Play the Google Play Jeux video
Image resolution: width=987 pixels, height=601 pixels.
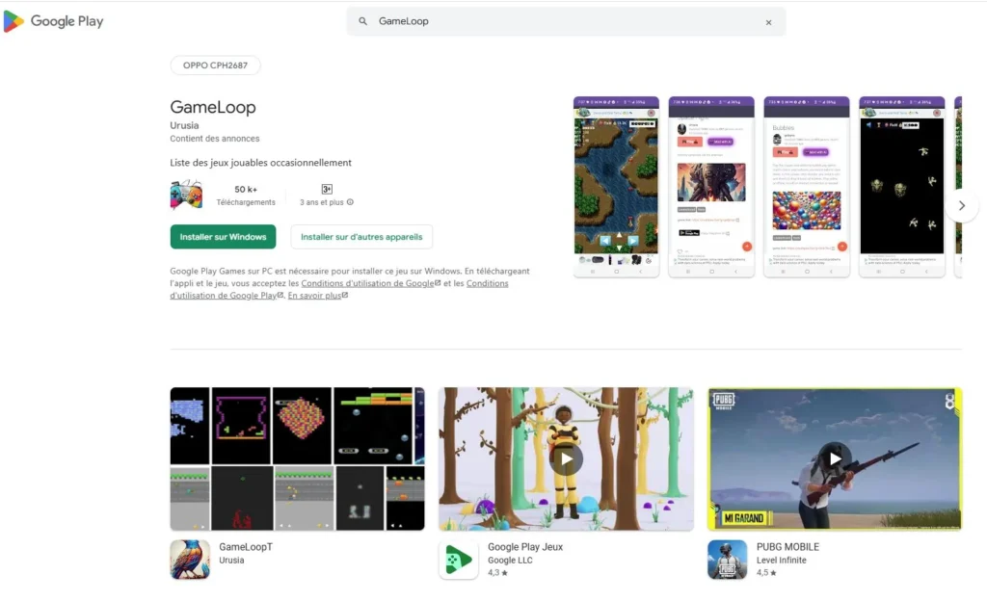click(567, 458)
